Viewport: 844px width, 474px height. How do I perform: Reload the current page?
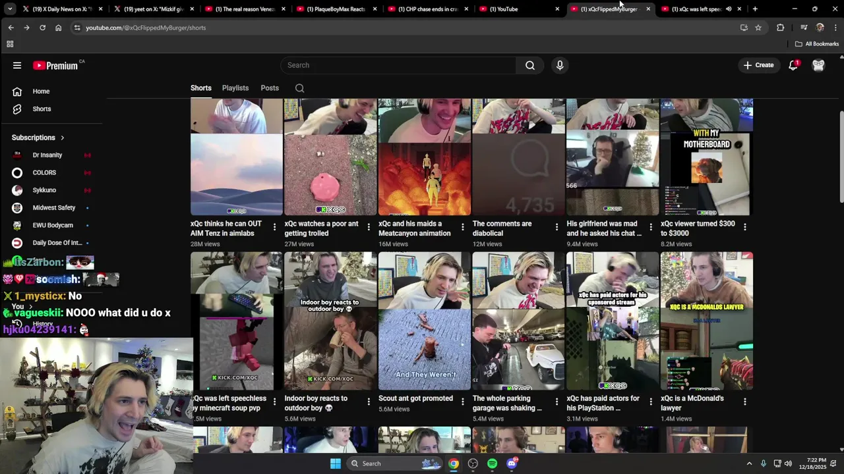[42, 28]
